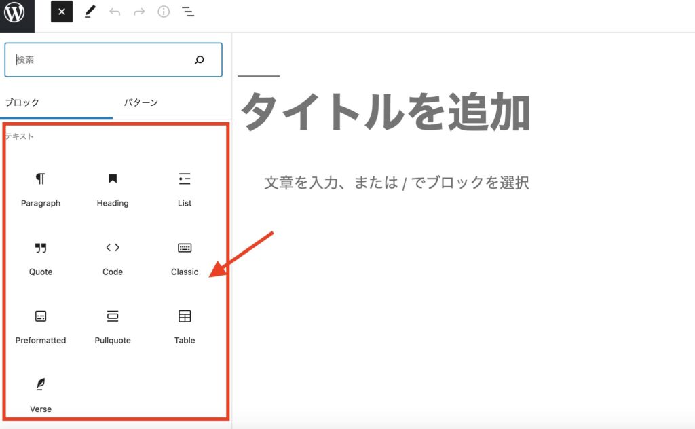Insert a Paragraph block
The image size is (695, 429).
point(41,189)
